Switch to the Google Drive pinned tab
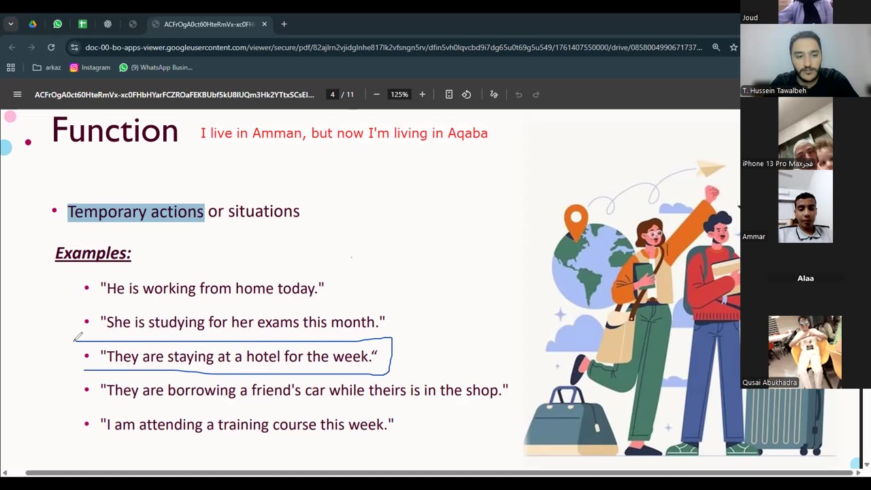 pos(33,24)
